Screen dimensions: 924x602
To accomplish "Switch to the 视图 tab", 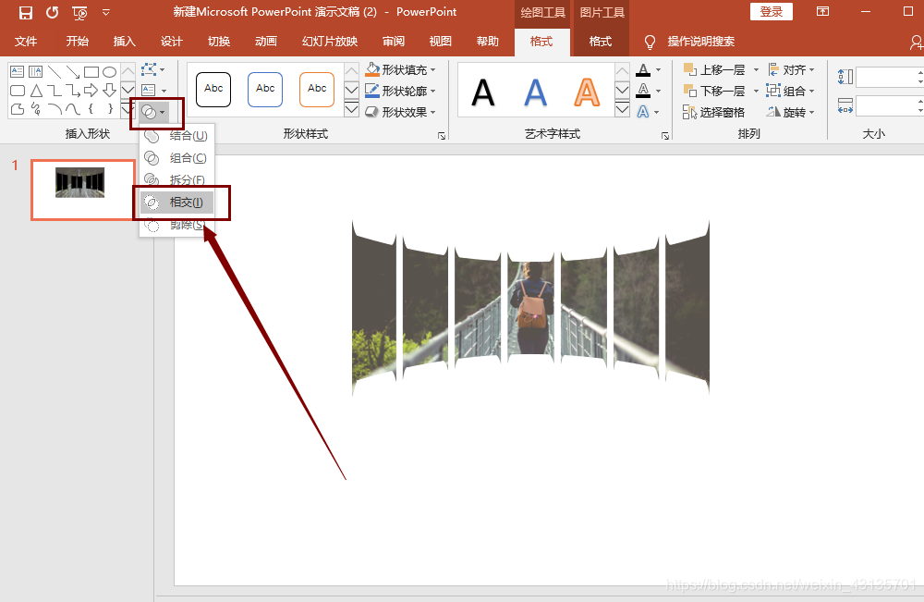I will point(440,42).
